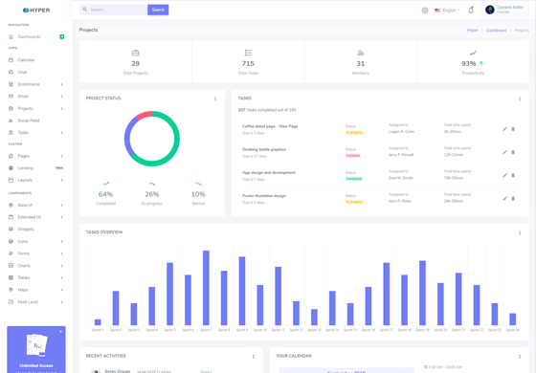Focus the top search input field

pos(114,10)
